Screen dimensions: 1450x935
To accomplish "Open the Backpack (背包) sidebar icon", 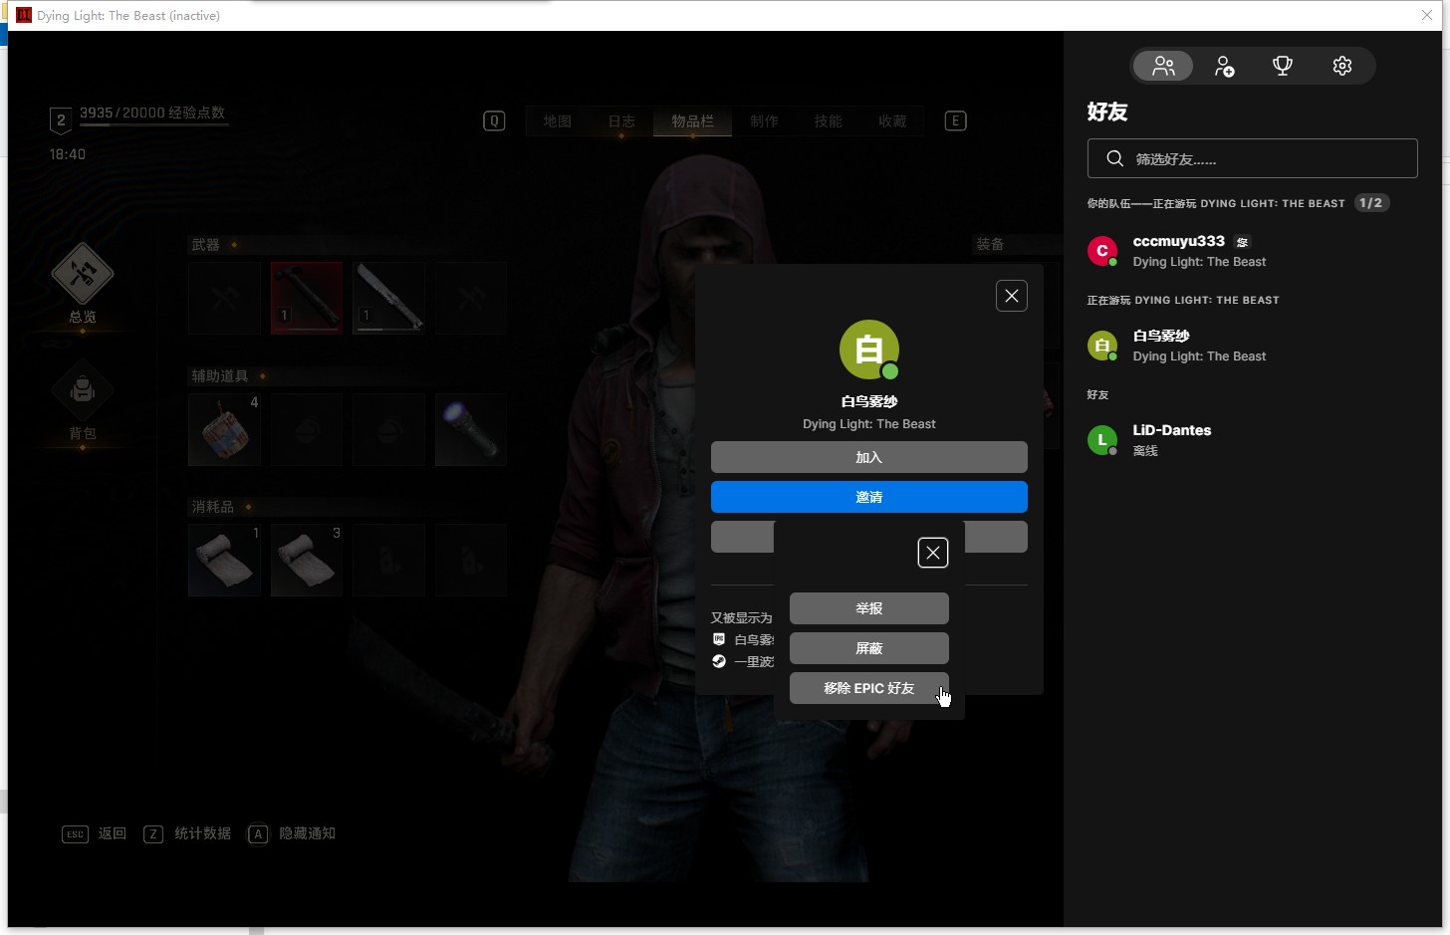I will tap(83, 391).
